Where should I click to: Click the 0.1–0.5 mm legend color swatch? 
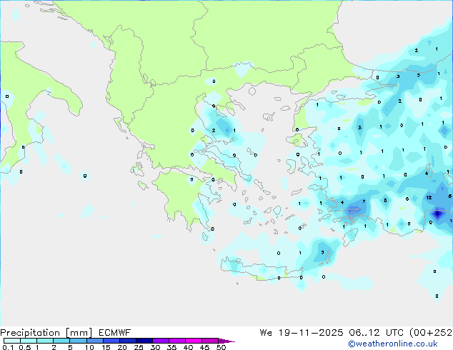(x=12, y=341)
